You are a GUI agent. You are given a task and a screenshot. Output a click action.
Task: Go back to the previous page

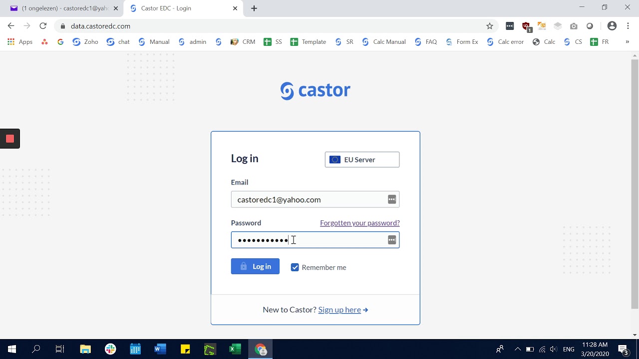pos(11,26)
